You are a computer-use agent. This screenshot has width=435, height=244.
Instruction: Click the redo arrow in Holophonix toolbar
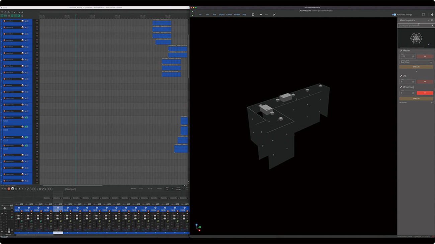[266, 15]
